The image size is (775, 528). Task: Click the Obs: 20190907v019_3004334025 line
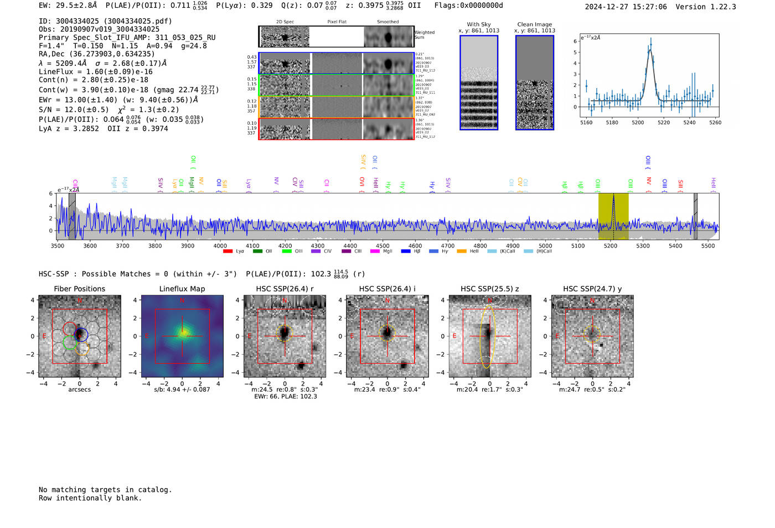click(99, 29)
